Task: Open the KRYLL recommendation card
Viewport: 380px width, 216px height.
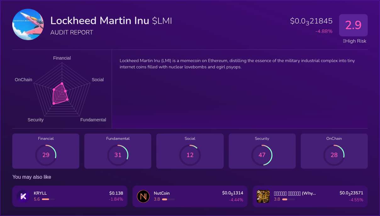Action: point(70,196)
